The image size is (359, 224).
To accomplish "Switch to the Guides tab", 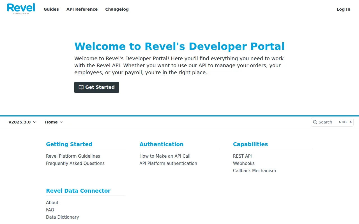I will 51,9.
